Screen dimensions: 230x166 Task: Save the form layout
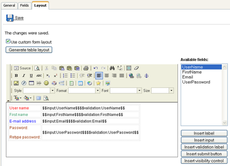(x=15, y=18)
